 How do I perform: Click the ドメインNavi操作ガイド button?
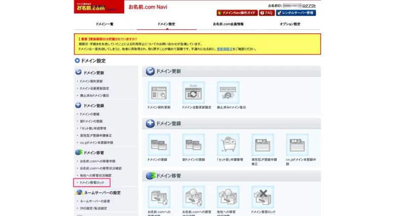pyautogui.click(x=237, y=13)
